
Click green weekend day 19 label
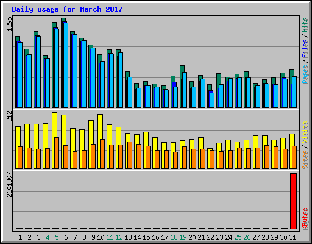(x=183, y=237)
